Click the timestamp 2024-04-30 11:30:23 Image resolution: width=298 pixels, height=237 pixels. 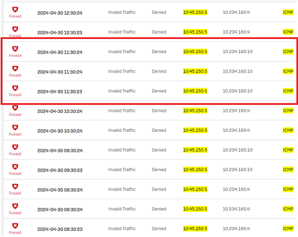point(60,91)
